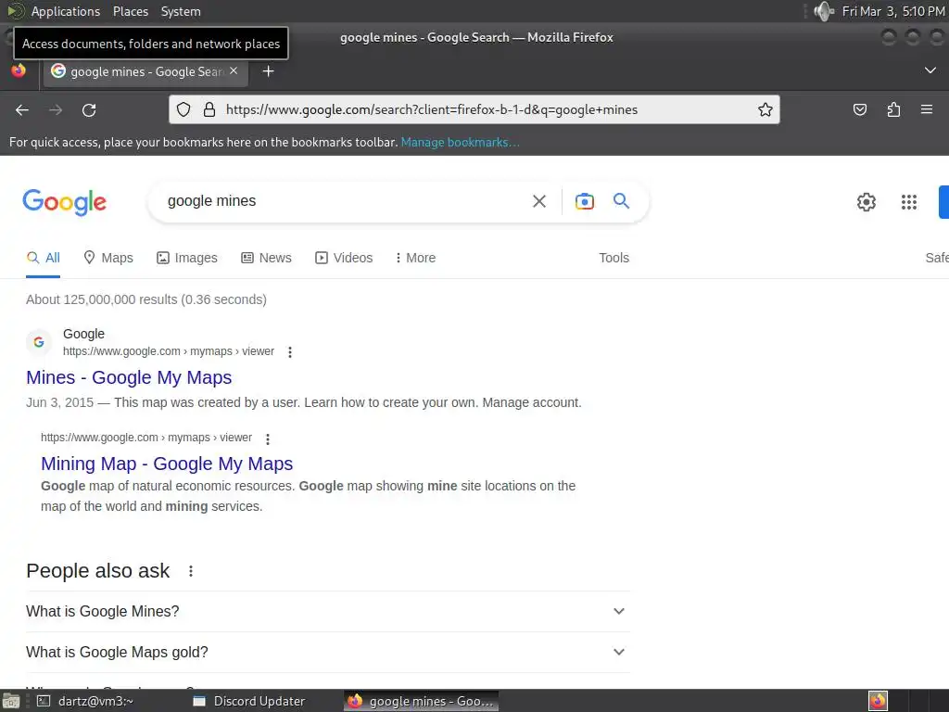This screenshot has height=712, width=949.
Task: Open the System menu
Action: coord(181,11)
